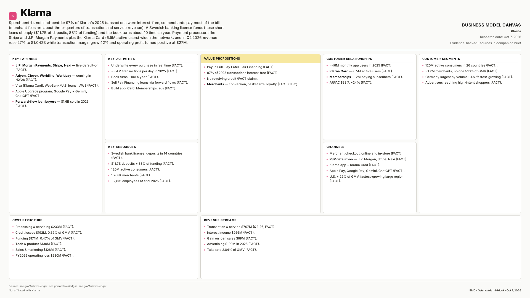This screenshot has width=530, height=298.
Task: Click 'U.S. = 22% of GMV' channels bullet
Action: pos(367,179)
